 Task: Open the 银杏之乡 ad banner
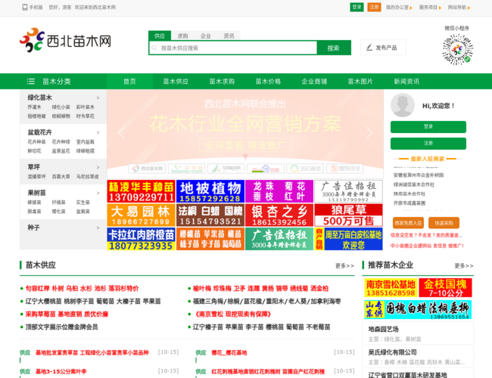(279, 215)
